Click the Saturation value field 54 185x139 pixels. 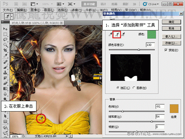(160, 117)
